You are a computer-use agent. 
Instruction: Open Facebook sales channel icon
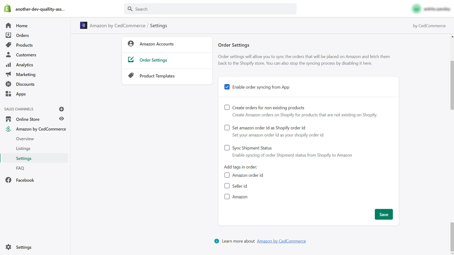point(9,180)
